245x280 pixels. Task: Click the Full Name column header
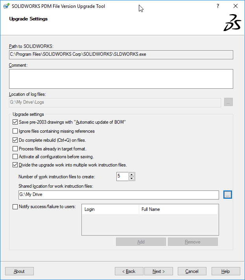[x=178, y=209]
